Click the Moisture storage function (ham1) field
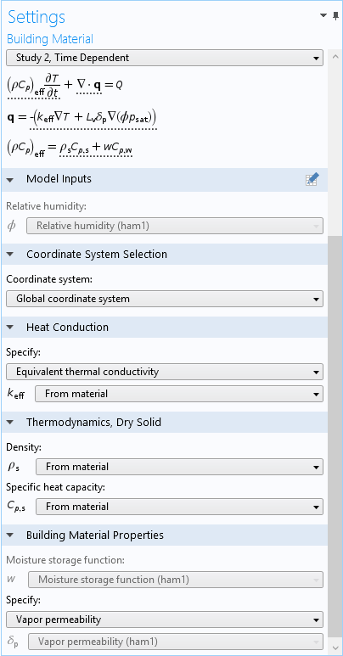This screenshot has width=343, height=656. (176, 580)
